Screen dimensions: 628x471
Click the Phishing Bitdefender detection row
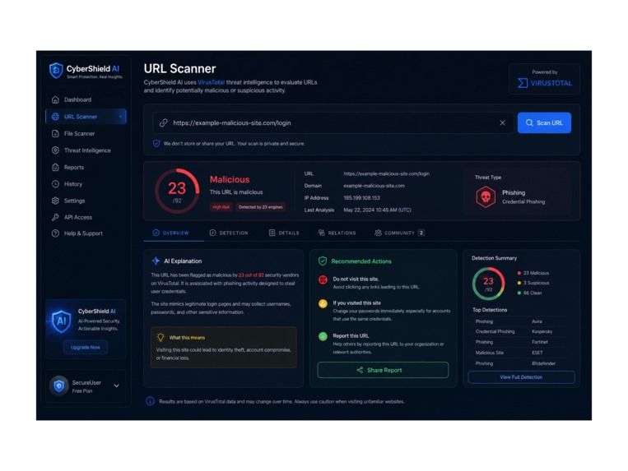tap(518, 363)
